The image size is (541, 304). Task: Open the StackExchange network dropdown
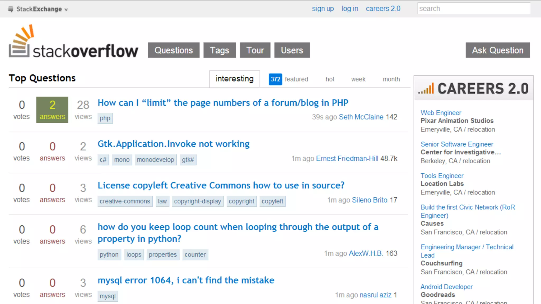coord(42,9)
